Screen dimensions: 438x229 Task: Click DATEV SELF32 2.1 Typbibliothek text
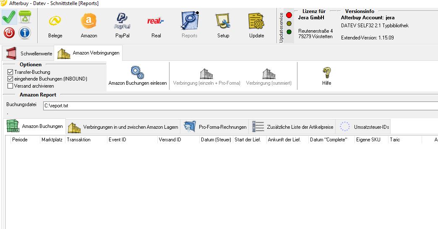pyautogui.click(x=375, y=26)
